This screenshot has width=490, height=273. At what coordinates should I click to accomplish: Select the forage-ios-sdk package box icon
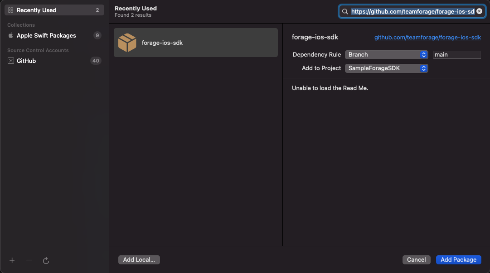[x=127, y=43]
